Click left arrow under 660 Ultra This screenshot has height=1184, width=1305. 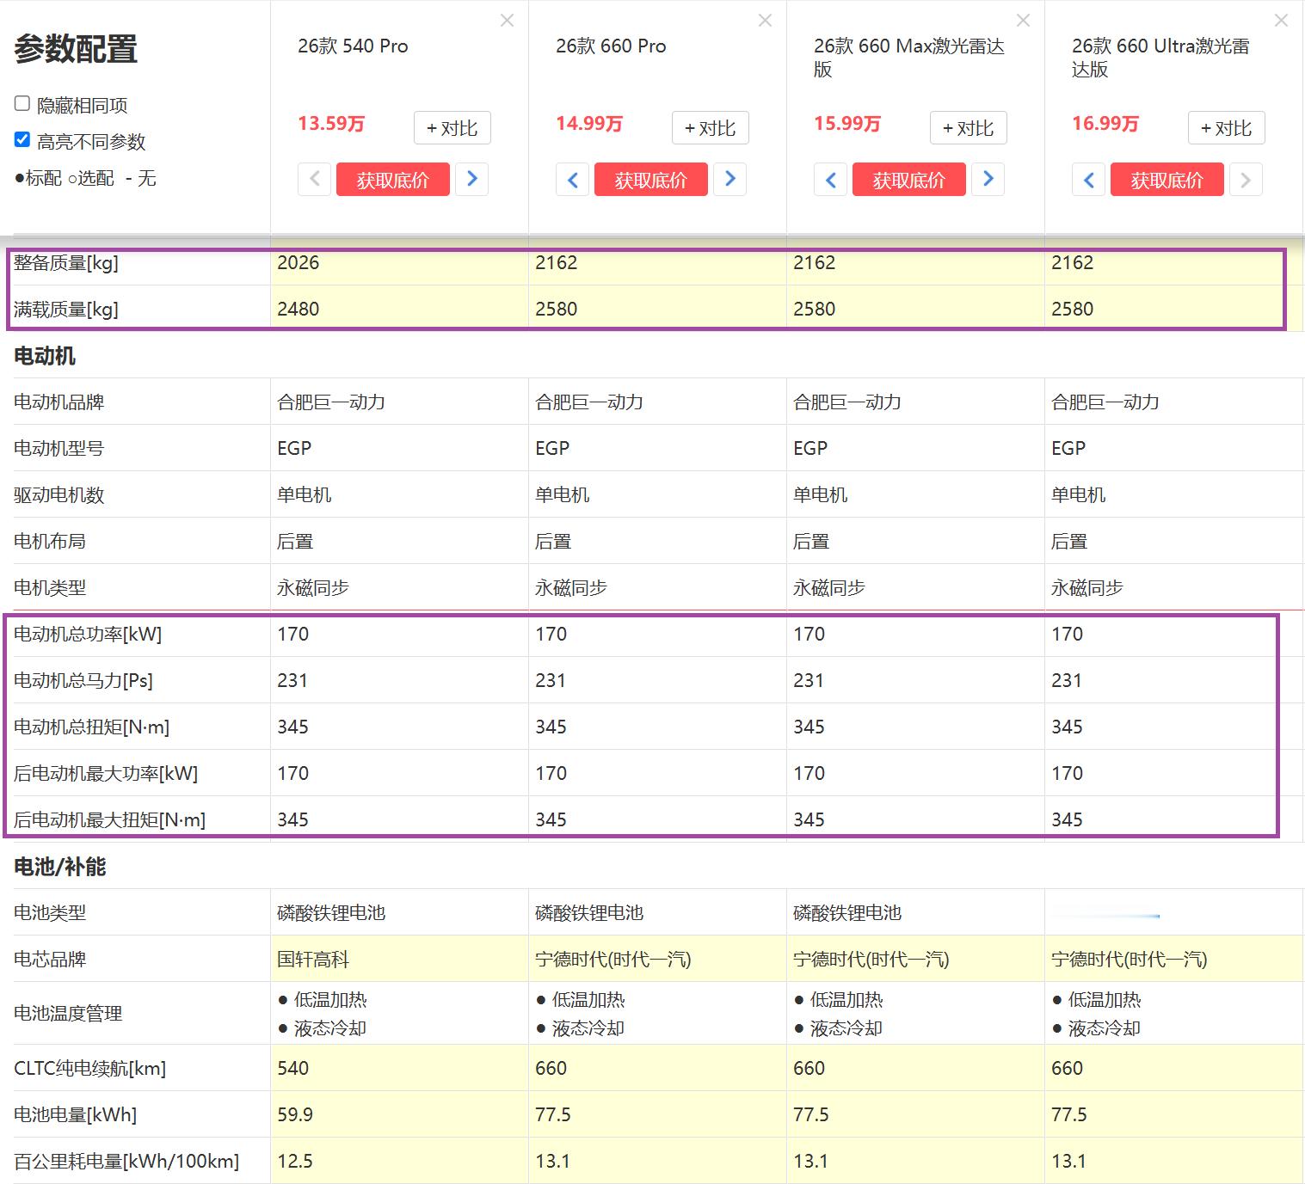(1088, 179)
